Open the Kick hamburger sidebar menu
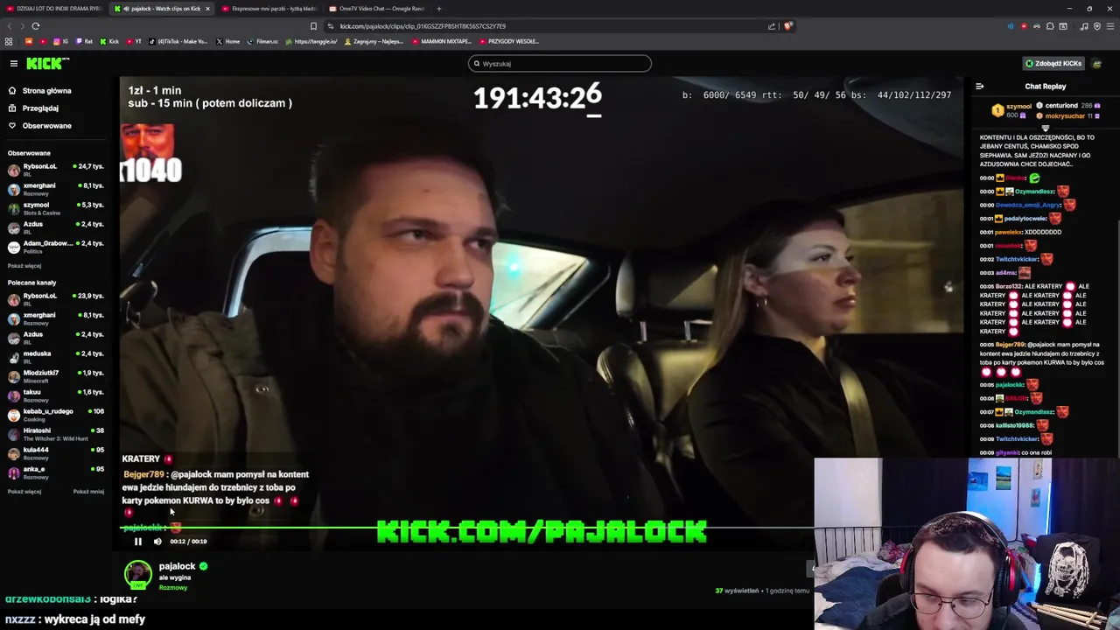Screen dimensions: 1120x630 [14, 63]
